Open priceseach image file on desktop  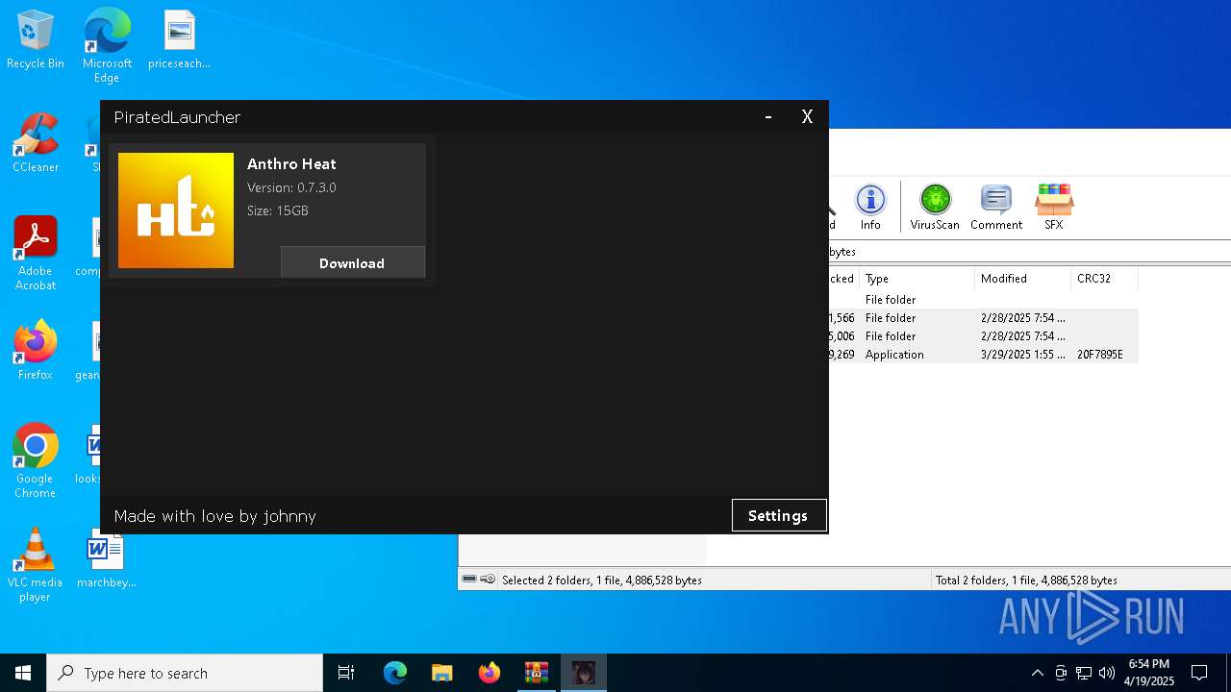179,40
